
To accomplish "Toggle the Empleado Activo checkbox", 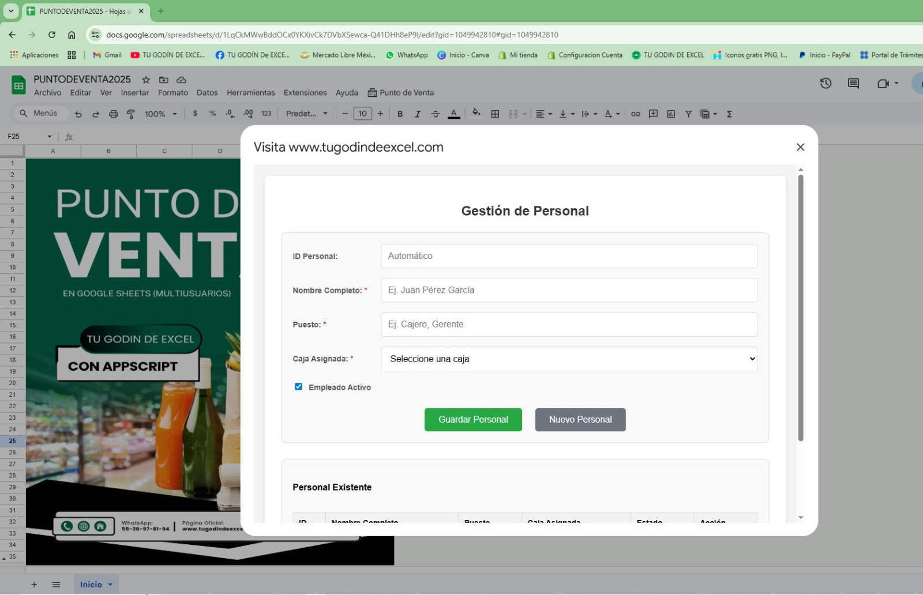I will (x=298, y=387).
